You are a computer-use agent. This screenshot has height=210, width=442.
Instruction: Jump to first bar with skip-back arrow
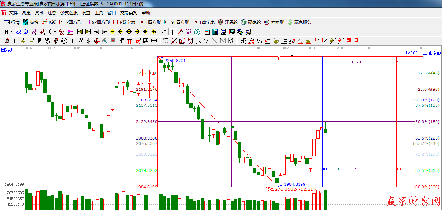[80, 32]
